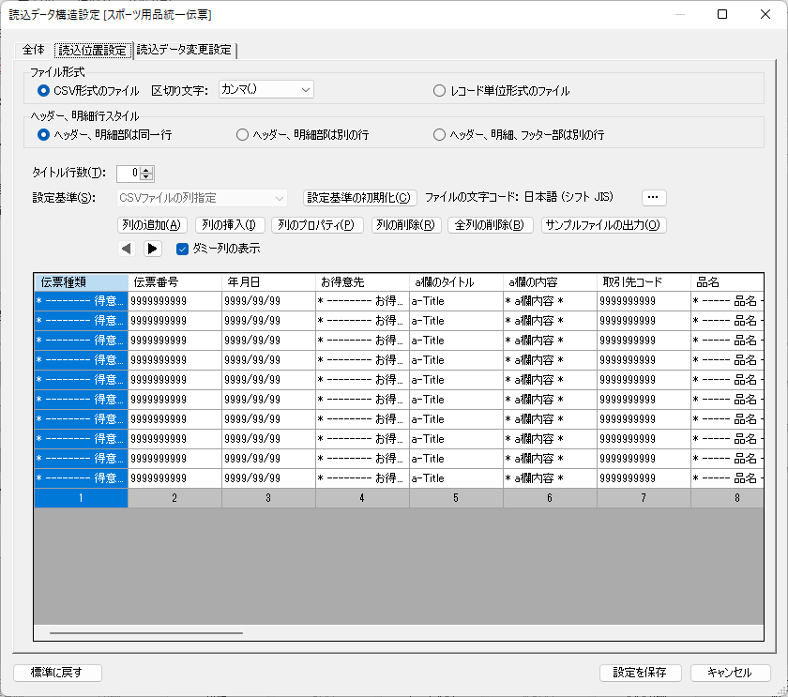Click column number 5 footer cell
The image size is (788, 697).
[x=456, y=498]
